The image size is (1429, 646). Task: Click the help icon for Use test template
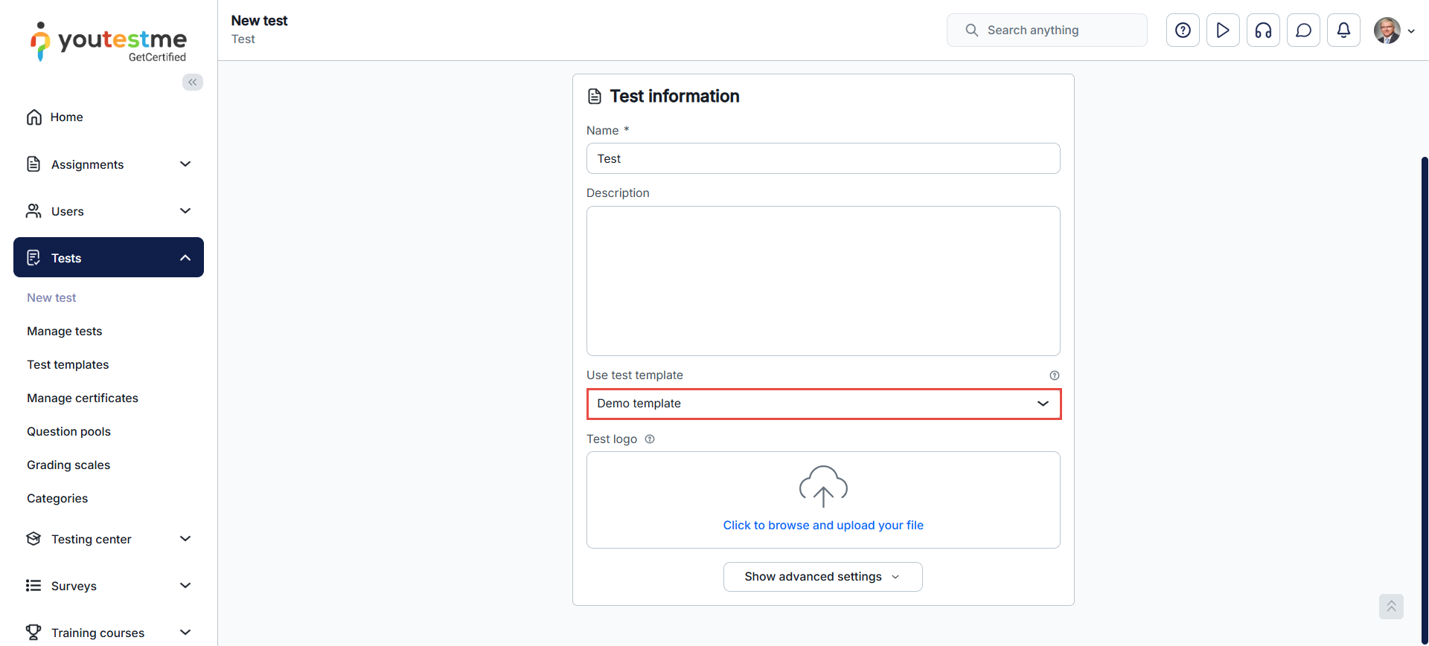pos(1054,375)
